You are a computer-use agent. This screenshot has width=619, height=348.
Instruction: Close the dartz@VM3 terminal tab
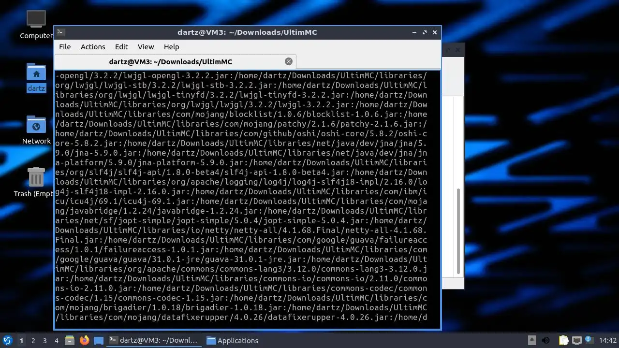(289, 61)
